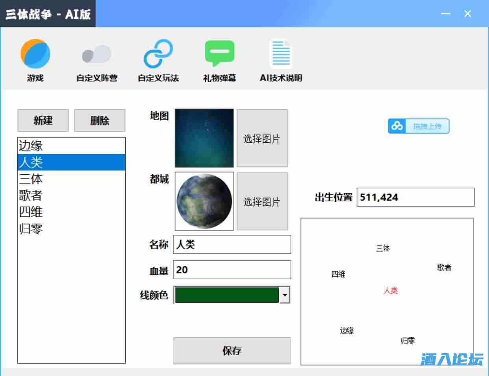Click 选择图片 button next to 地图
This screenshot has height=376, width=489.
coord(262,138)
